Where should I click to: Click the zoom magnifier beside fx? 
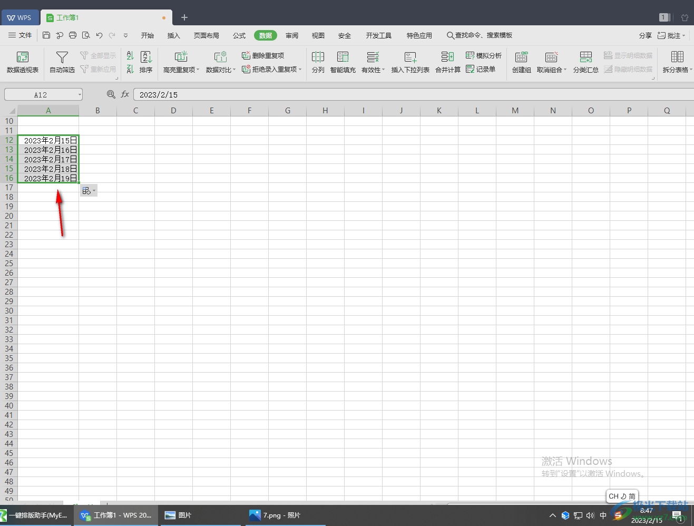(111, 94)
